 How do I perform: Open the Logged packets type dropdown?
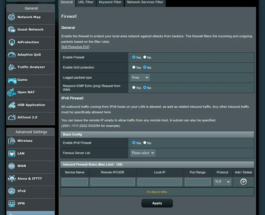click(x=140, y=77)
